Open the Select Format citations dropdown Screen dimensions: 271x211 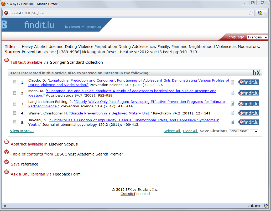pos(243,131)
